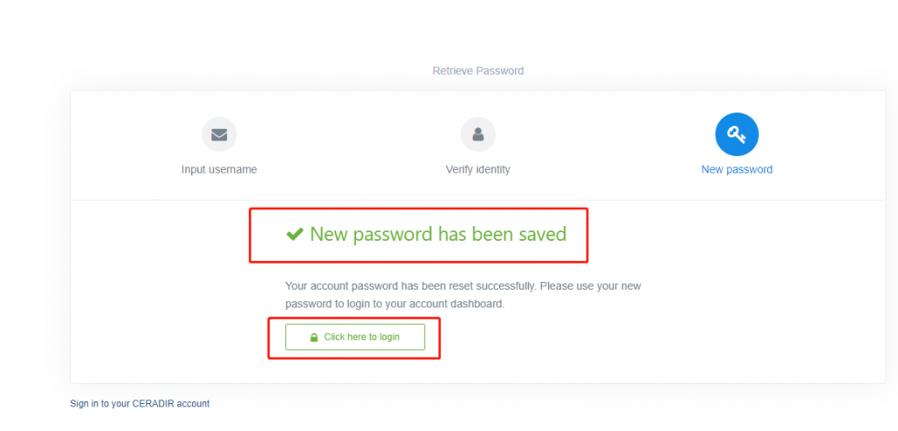Viewport: 898px width, 431px height.
Task: Click the envelope icon for Input username
Action: pos(218,135)
